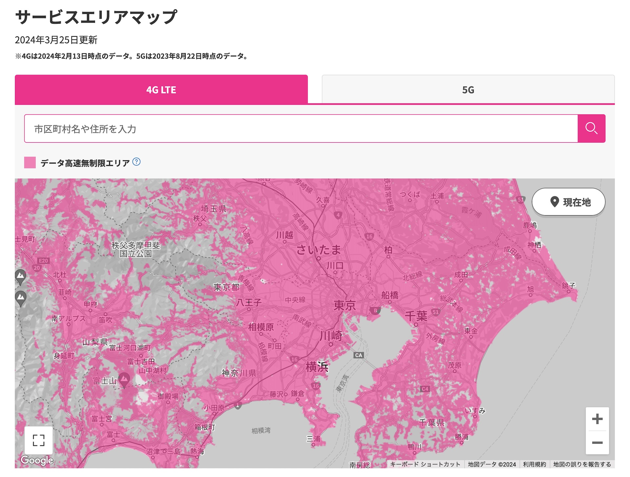Click the 東京 label on map
This screenshot has height=477, width=630.
(345, 305)
